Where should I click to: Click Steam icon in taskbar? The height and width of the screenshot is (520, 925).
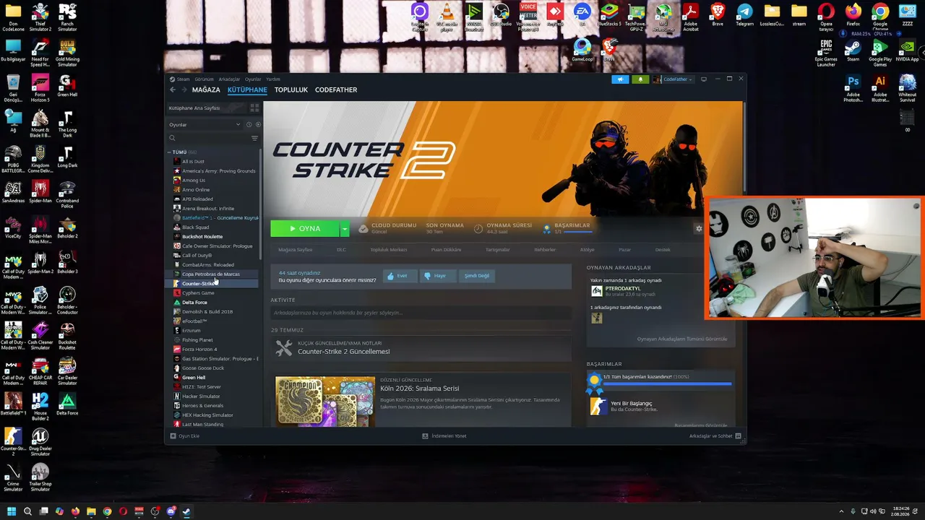(186, 511)
